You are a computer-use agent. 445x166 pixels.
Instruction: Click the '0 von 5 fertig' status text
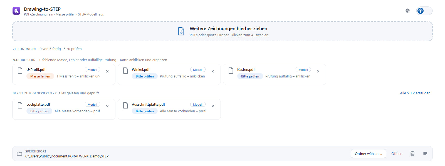[50, 49]
